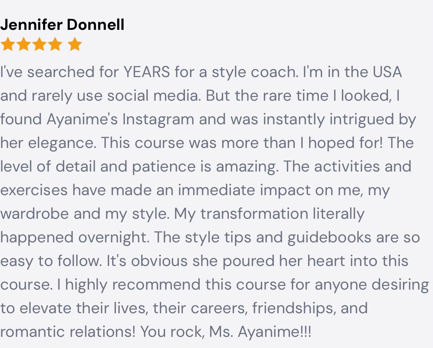Click the capitalized word YEARS
The width and height of the screenshot is (433, 348).
click(x=147, y=72)
